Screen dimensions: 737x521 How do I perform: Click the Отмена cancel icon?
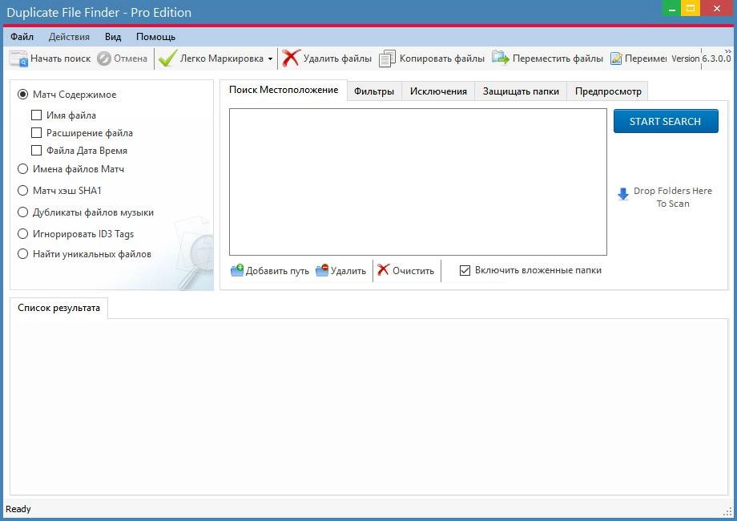click(104, 59)
